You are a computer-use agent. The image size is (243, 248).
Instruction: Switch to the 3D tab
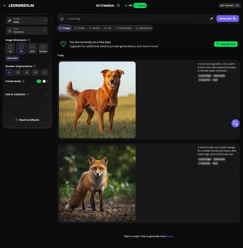(107, 28)
